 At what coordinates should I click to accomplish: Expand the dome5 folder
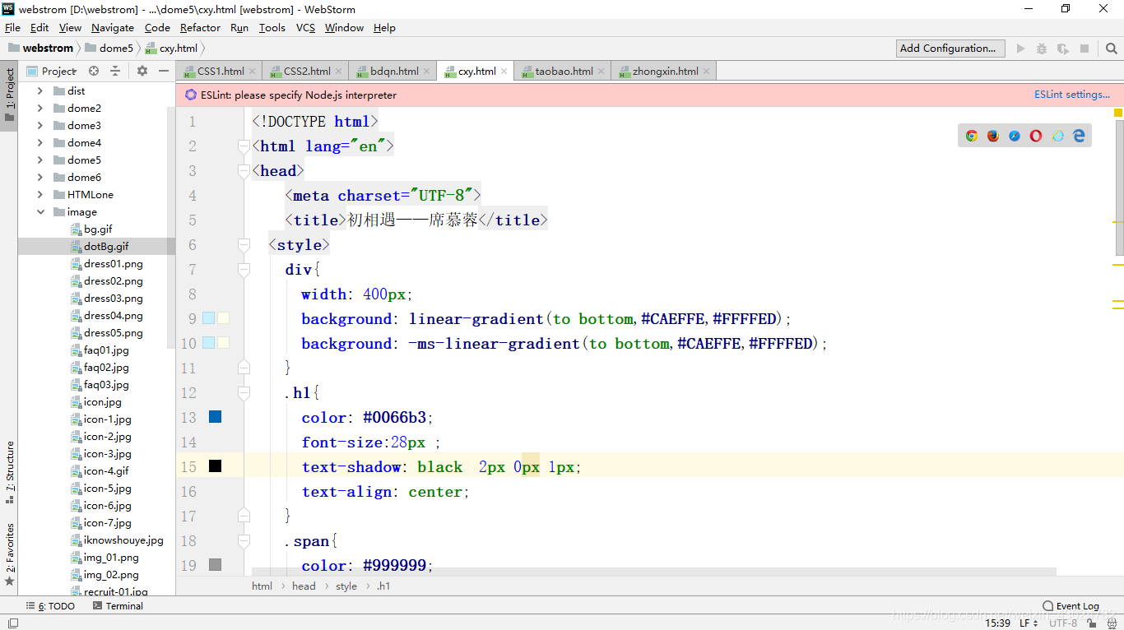pyautogui.click(x=40, y=160)
